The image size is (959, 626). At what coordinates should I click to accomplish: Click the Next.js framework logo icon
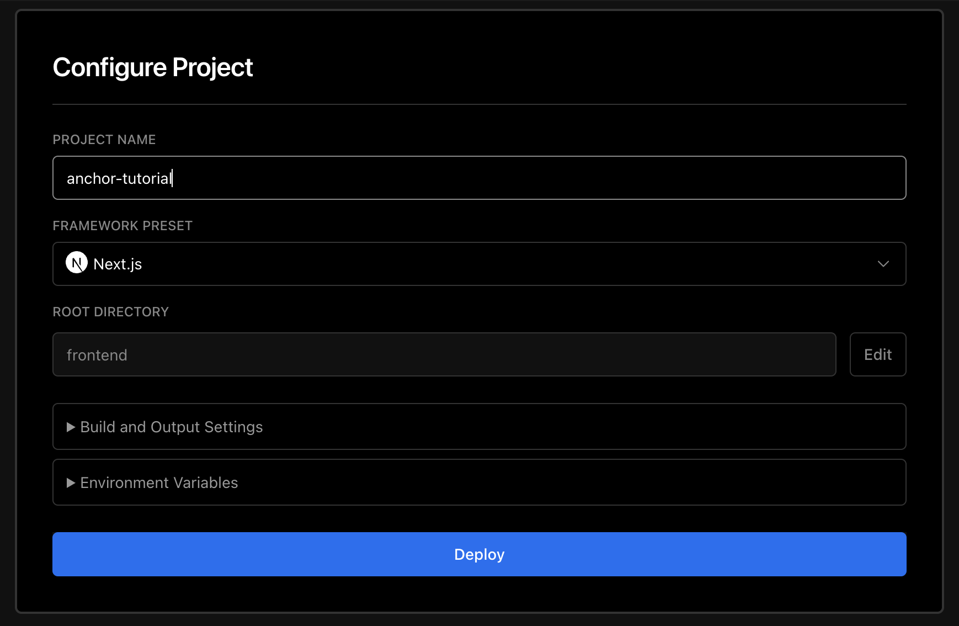click(x=77, y=263)
